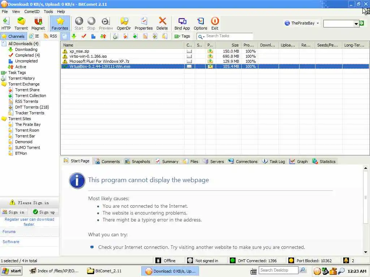Viewport: 370px width, 277px height.
Task: Select DHT Torrents (218)
Action: (32, 107)
